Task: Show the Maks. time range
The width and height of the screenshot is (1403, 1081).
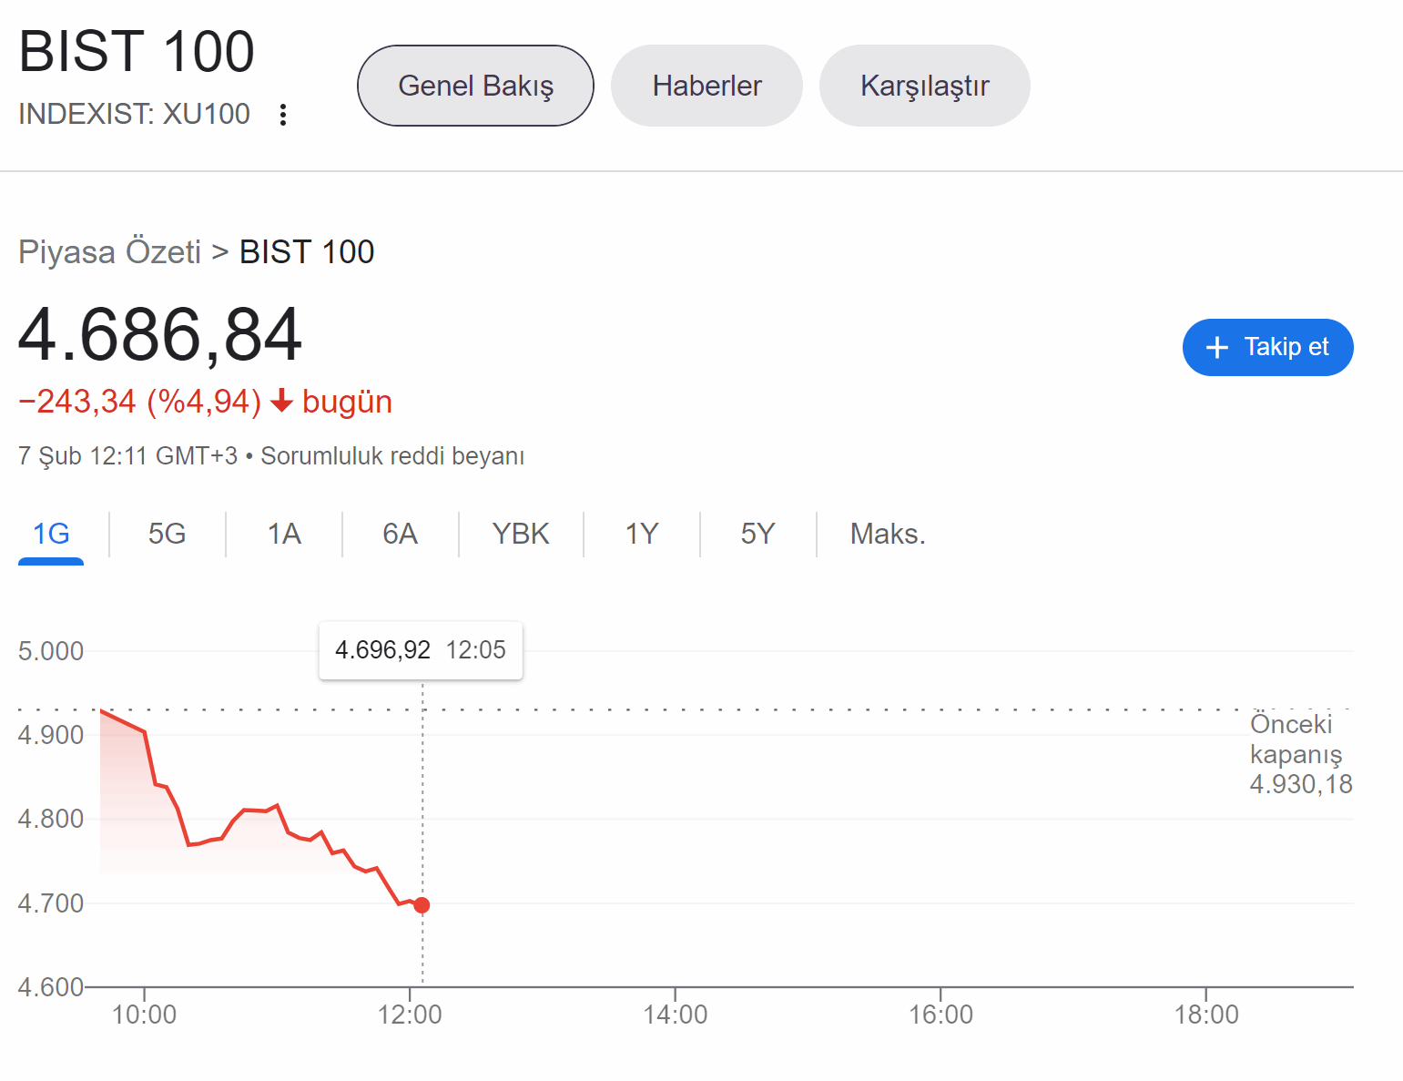Action: click(888, 534)
